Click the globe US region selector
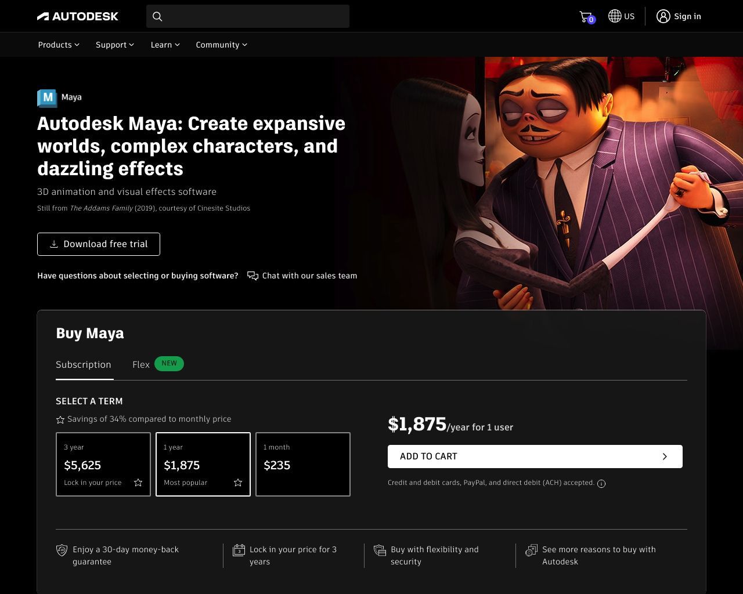The image size is (743, 594). tap(621, 16)
